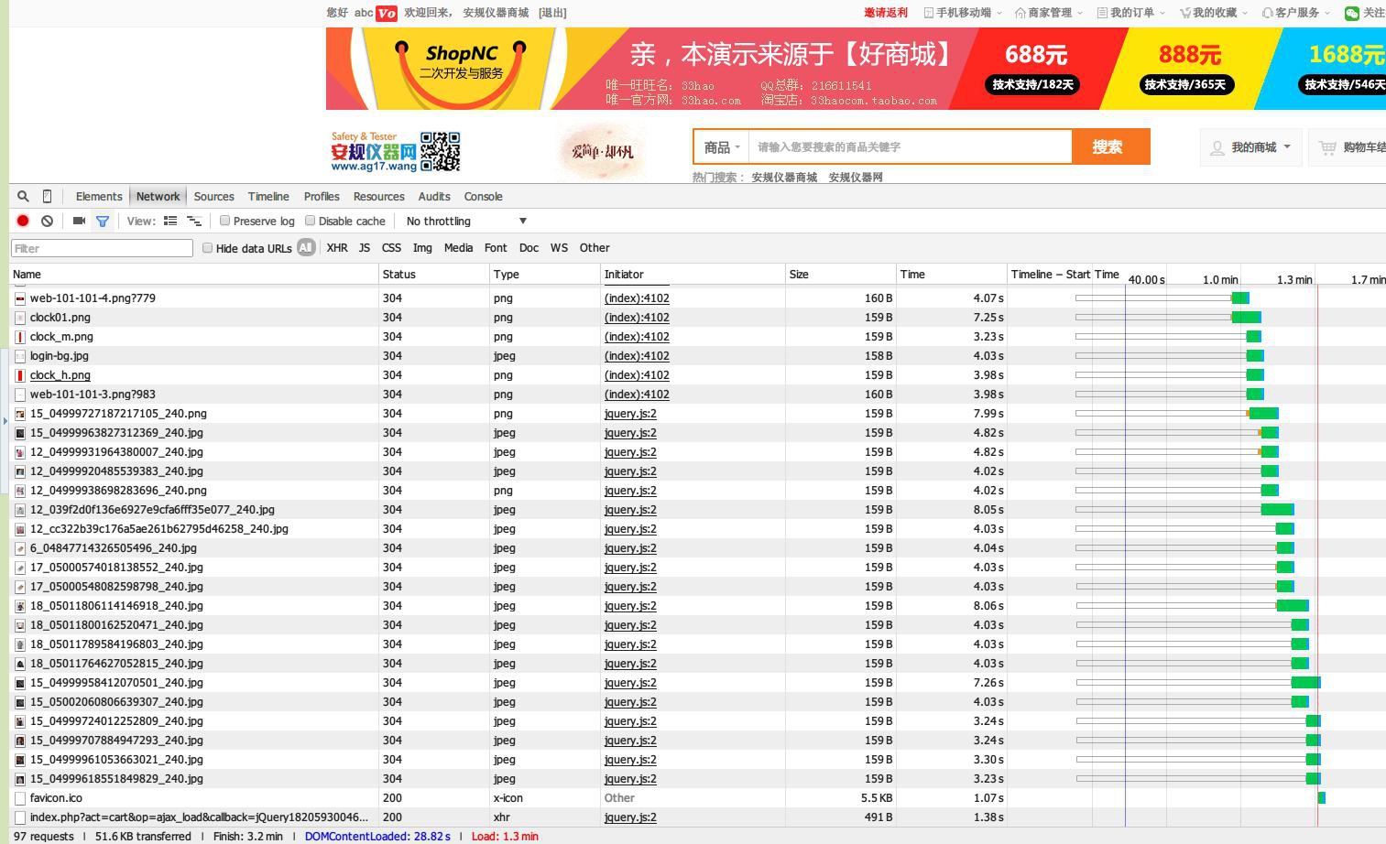Filter requests by Img
This screenshot has width=1386, height=844.
click(x=422, y=248)
